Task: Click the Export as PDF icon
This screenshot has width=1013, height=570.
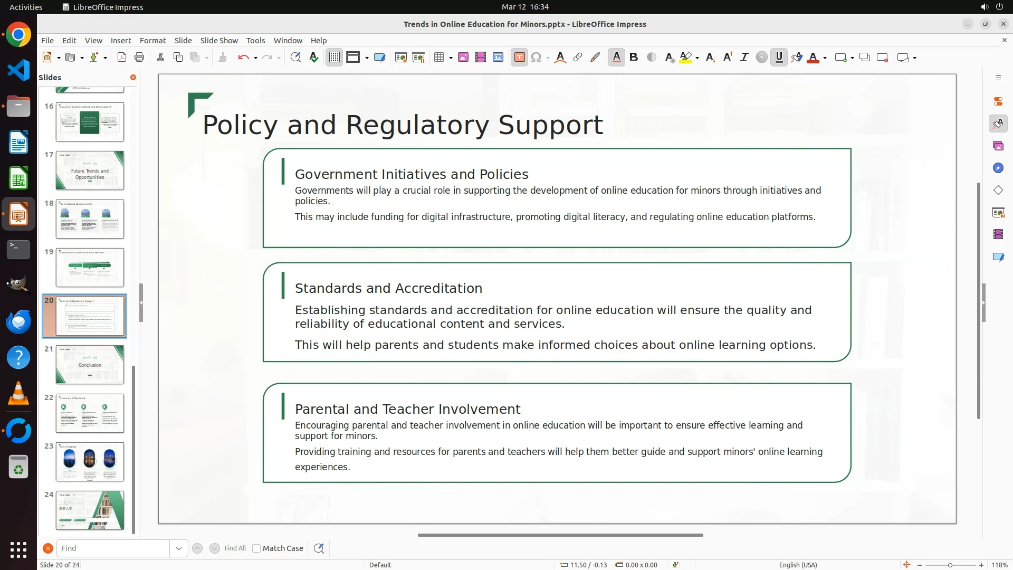Action: 122,58
